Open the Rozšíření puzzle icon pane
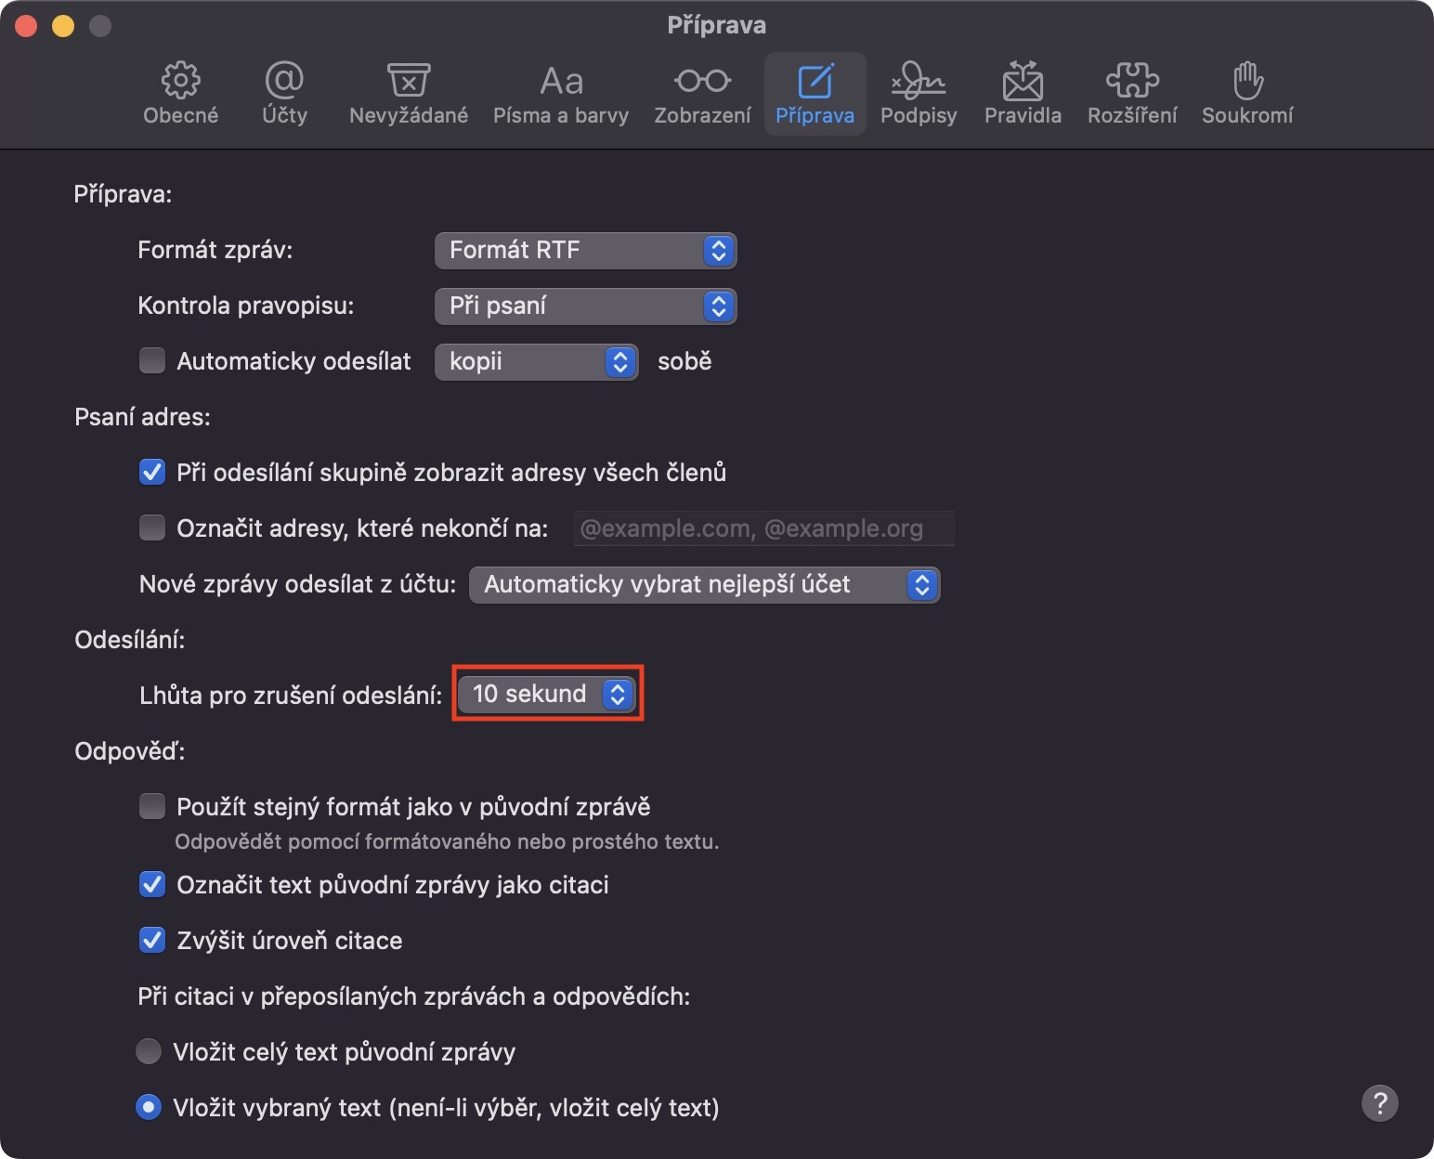 pyautogui.click(x=1132, y=94)
